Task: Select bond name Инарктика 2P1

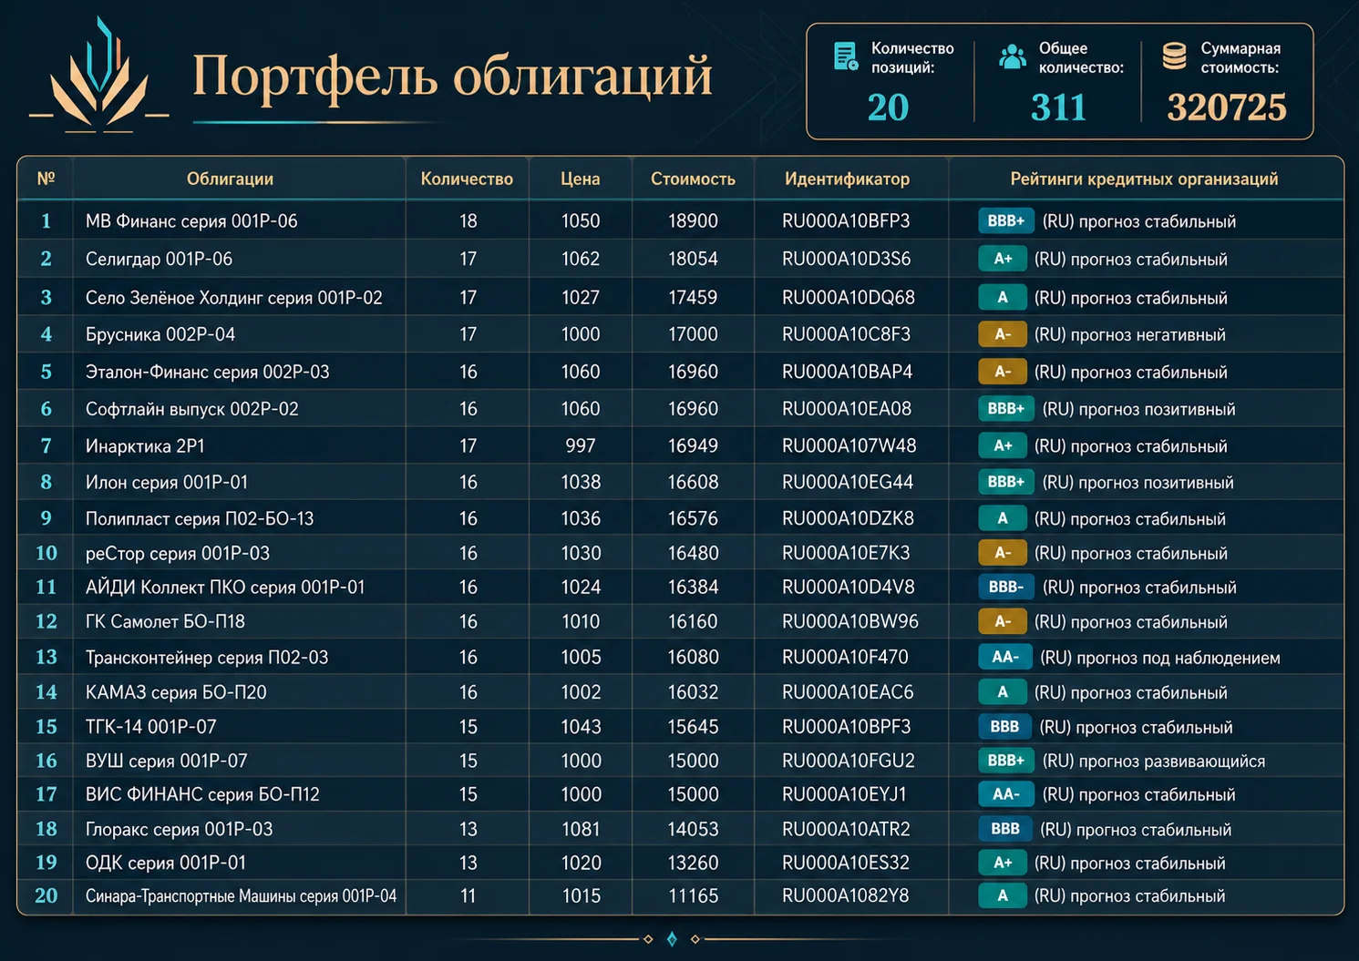Action: [145, 446]
